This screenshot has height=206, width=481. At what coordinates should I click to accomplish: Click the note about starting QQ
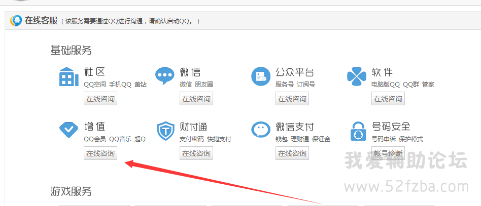pos(130,21)
